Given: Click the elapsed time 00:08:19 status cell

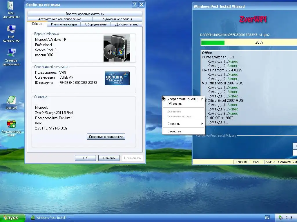Looking at the screenshot, I should [241, 162].
